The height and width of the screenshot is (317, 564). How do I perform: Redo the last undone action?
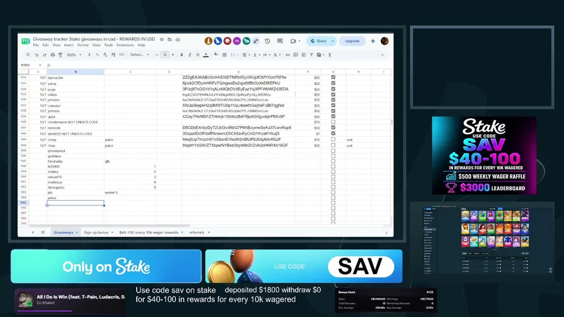(44, 55)
